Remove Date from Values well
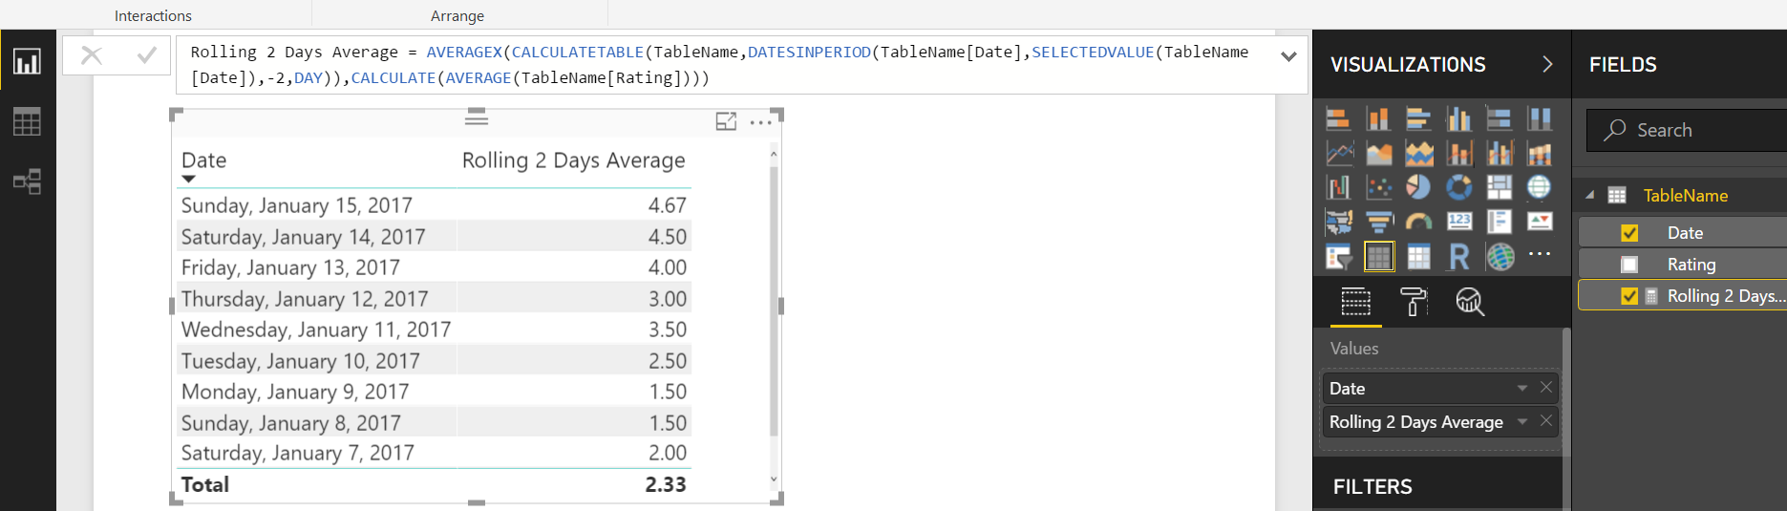Viewport: 1787px width, 511px height. (x=1546, y=387)
